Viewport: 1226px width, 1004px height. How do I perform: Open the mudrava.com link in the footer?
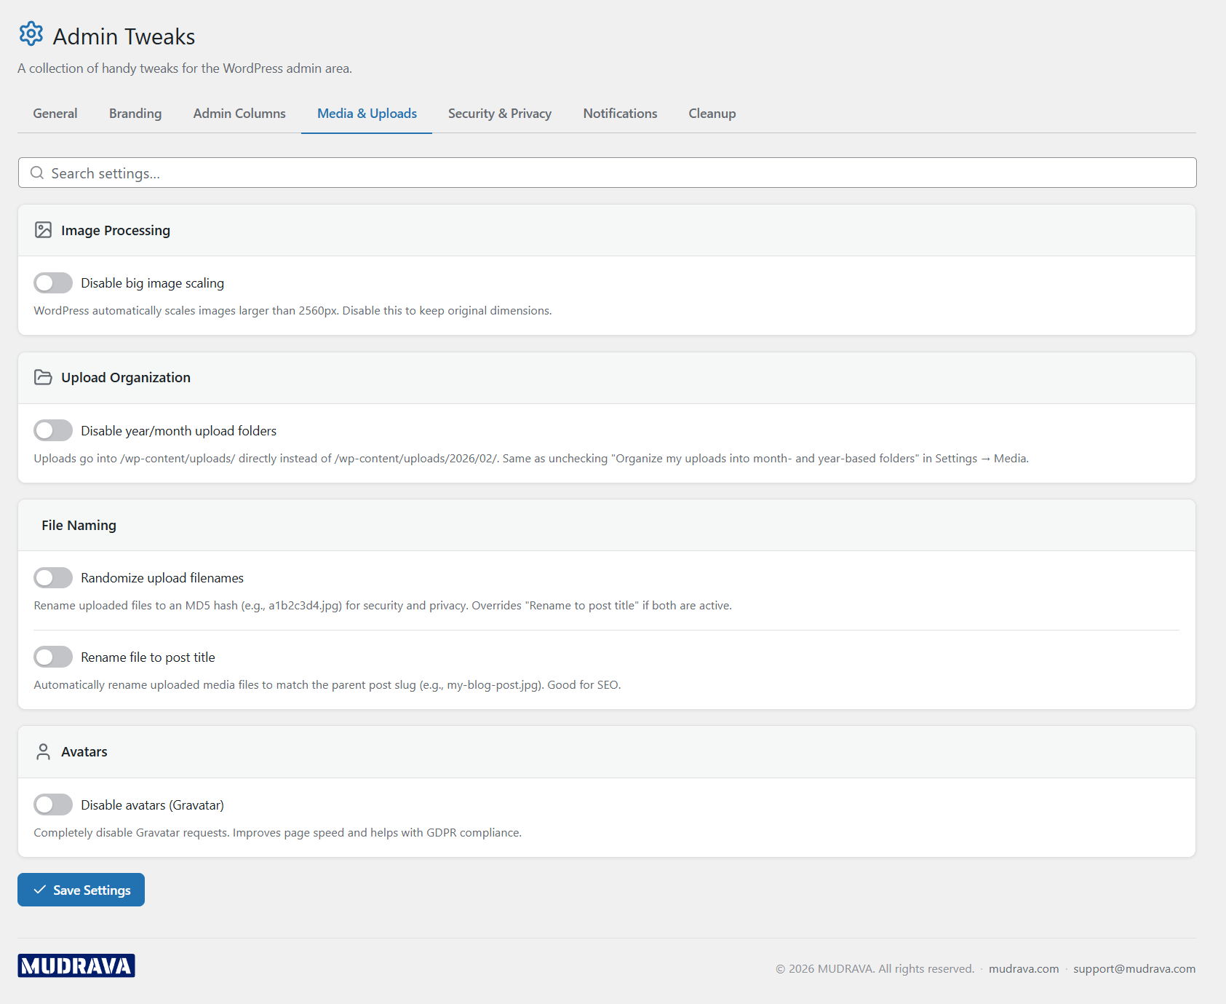pyautogui.click(x=1023, y=968)
